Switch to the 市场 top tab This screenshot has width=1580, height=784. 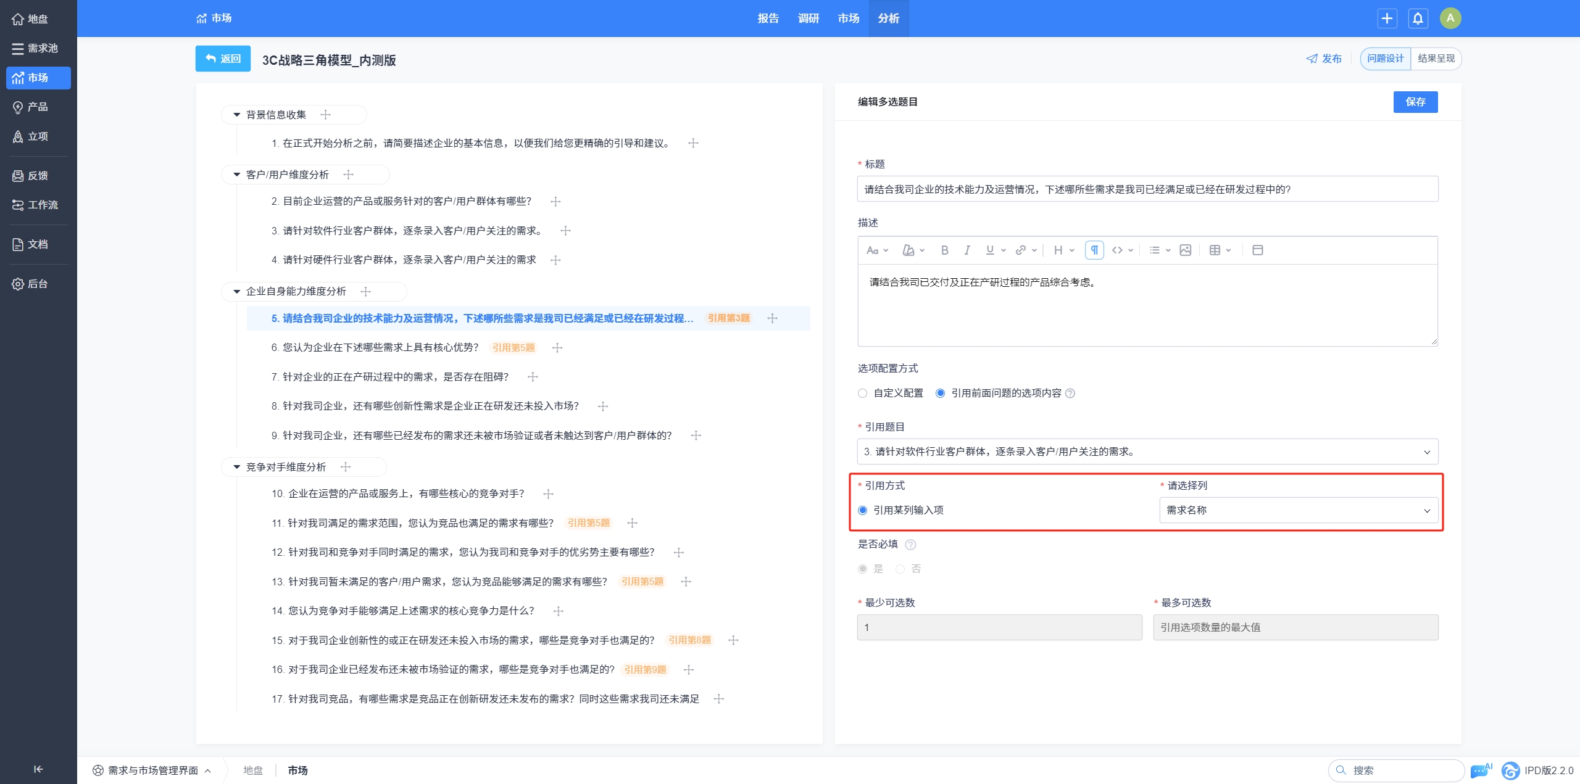[x=848, y=19]
